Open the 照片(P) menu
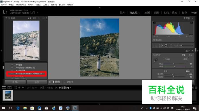Viewport: 199px width, 111px height. click(30, 5)
